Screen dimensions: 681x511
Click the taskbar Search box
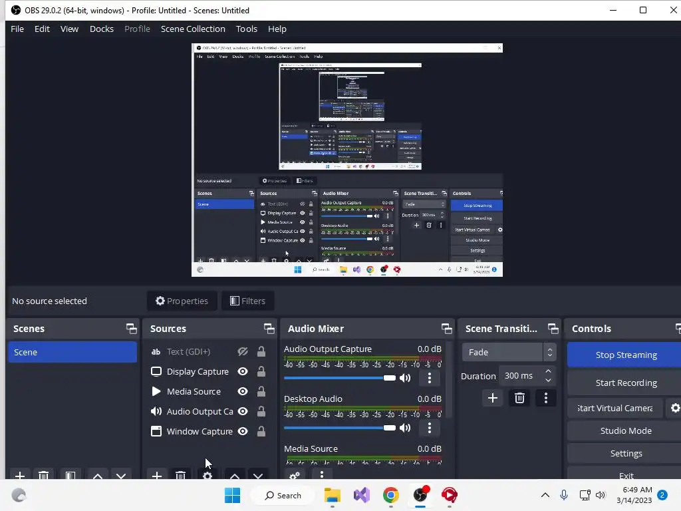pyautogui.click(x=283, y=495)
